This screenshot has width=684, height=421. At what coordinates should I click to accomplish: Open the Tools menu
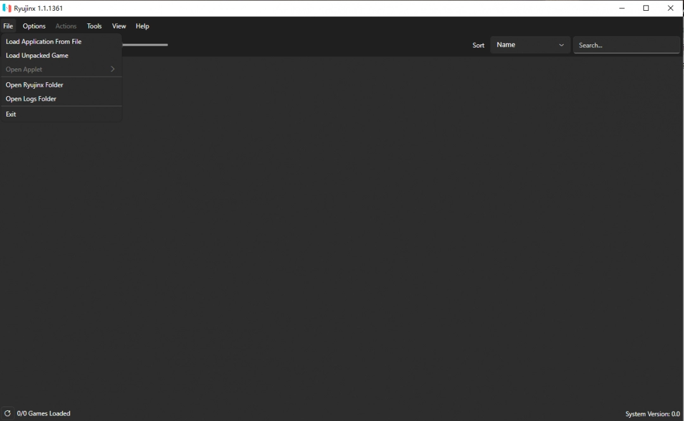click(94, 26)
